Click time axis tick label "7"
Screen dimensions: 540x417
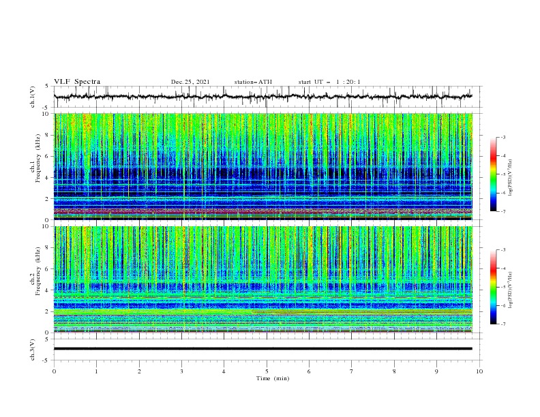352,371
